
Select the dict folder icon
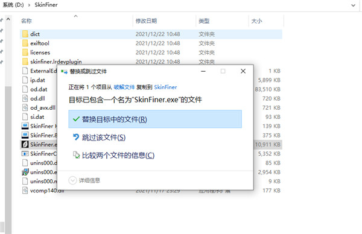pyautogui.click(x=25, y=34)
